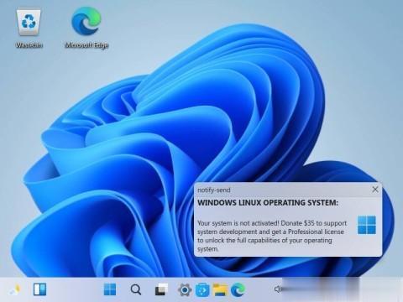This screenshot has height=302, width=403.
Task: Click the volume speaker in system tray
Action: [278, 289]
